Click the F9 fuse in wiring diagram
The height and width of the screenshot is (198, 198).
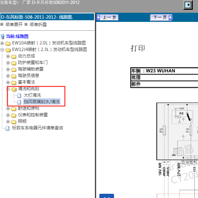click(x=191, y=130)
